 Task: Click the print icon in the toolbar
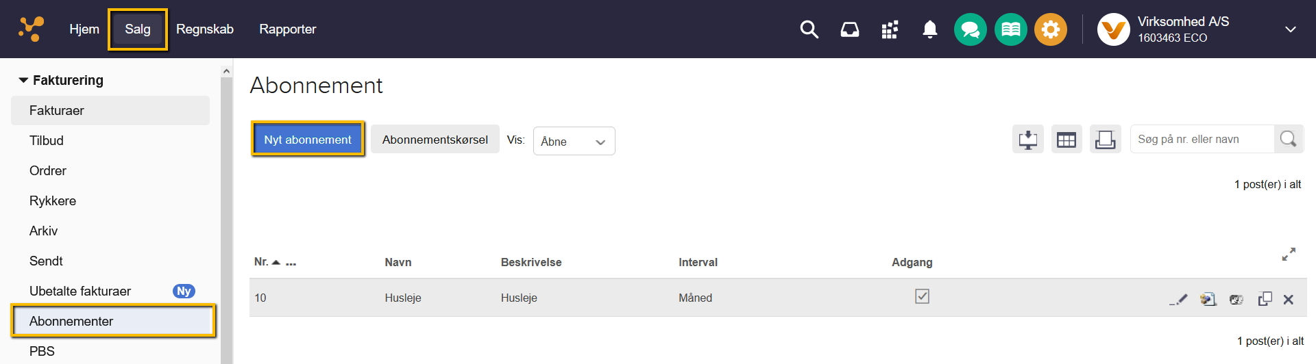(x=1105, y=140)
